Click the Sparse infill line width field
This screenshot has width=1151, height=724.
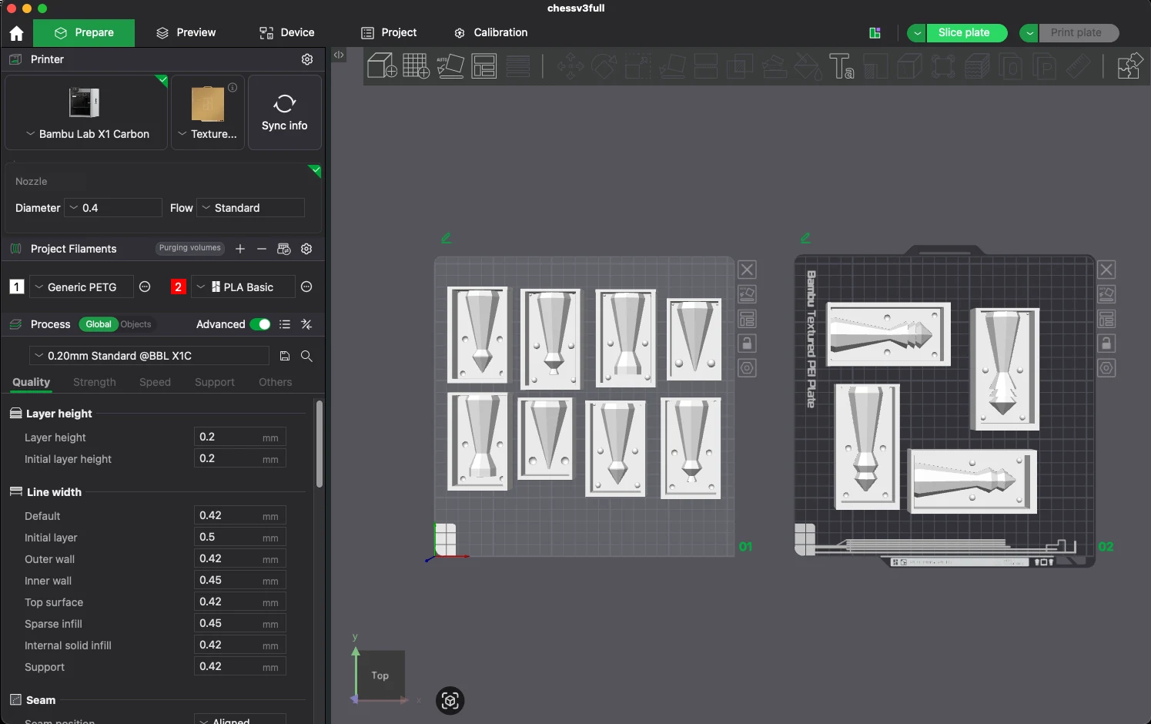[239, 623]
